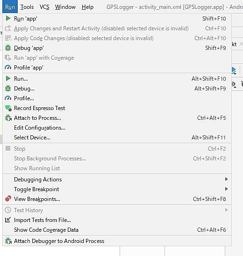The width and height of the screenshot is (243, 256).
Task: Expand the Test History submenu arrow
Action: point(227,210)
